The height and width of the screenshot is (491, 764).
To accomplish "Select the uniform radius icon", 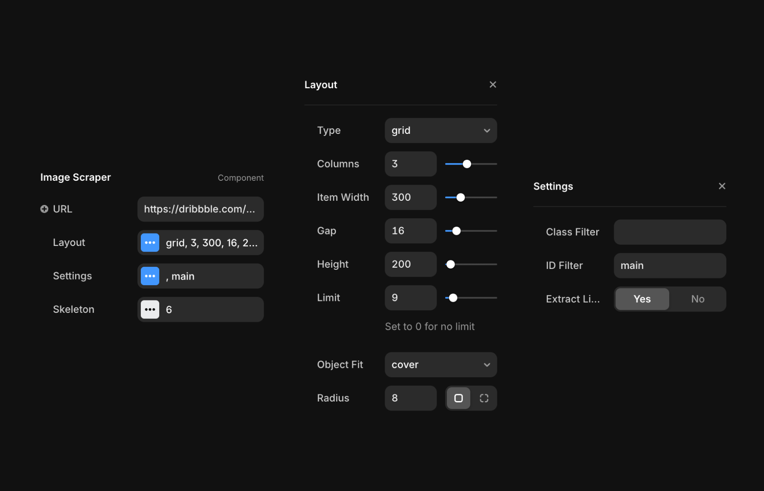I will (x=458, y=398).
